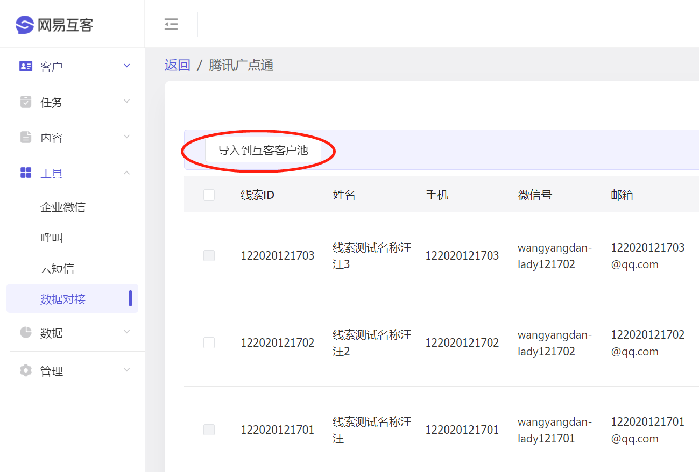
Task: Open the 云短信 submenu item
Action: click(57, 268)
